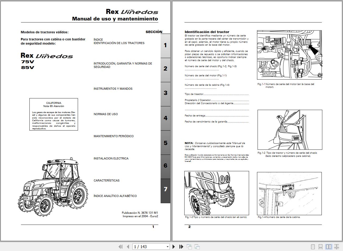The image size is (343, 251).
Task: Click 'INSTRUMENTOS Y MANDOS' index entry
Action: pos(113,89)
